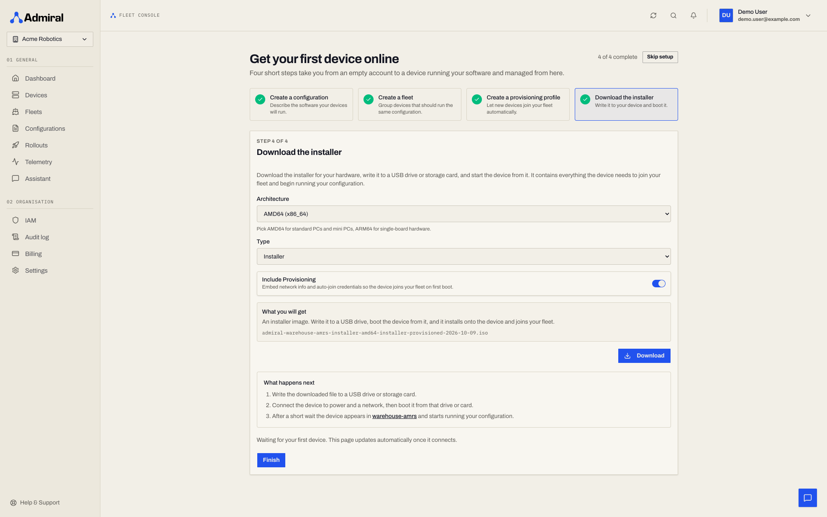
Task: Open the Acme Robotics organisation selector
Action: [x=50, y=39]
